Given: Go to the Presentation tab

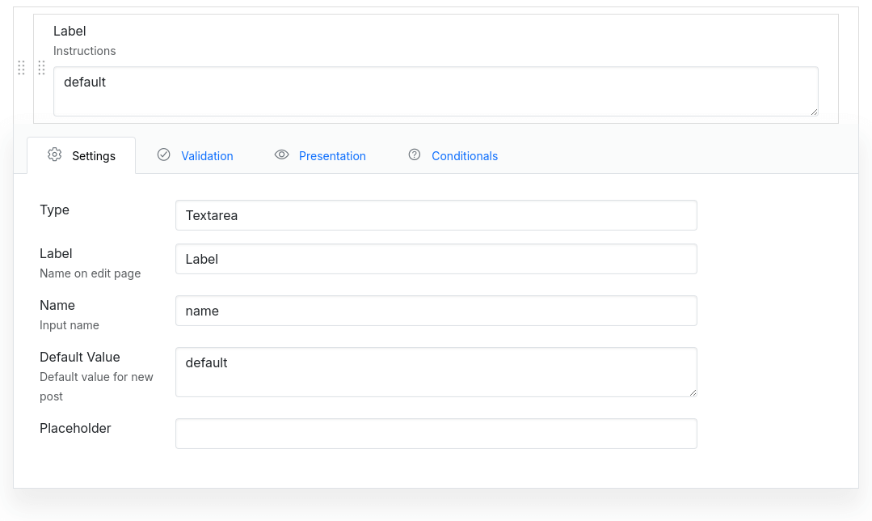Looking at the screenshot, I should [x=332, y=156].
